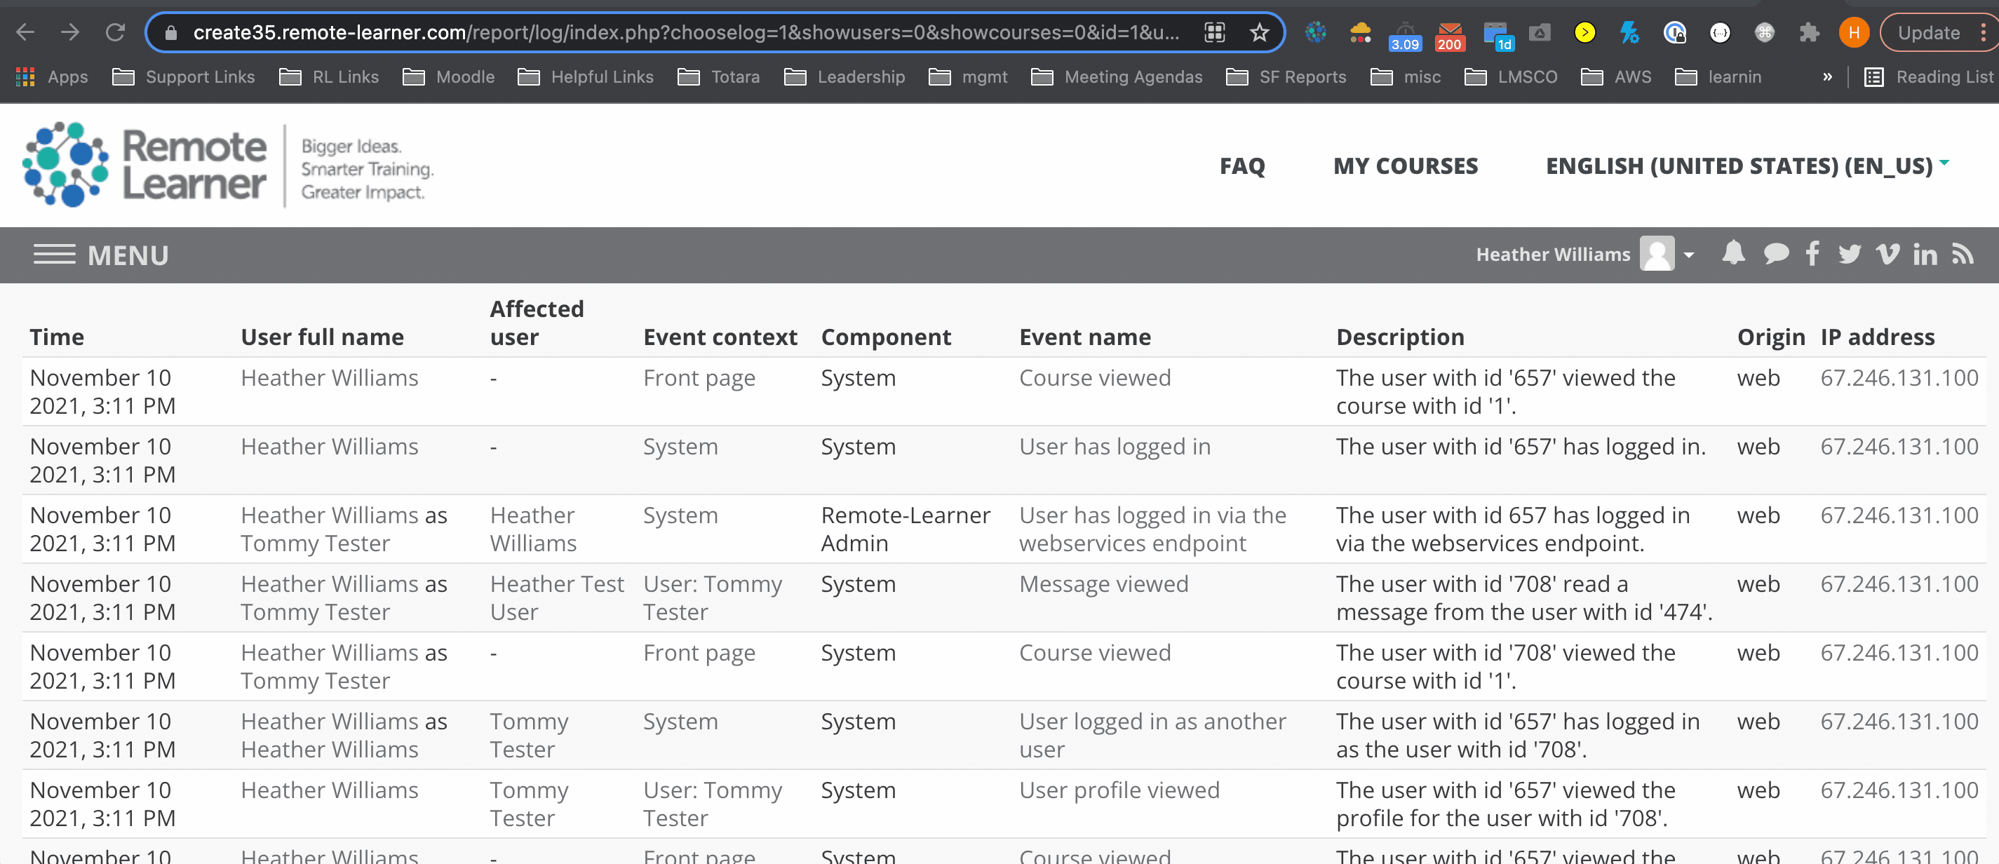Viewport: 1999px width, 864px height.
Task: Open the AWS bookmark folder
Action: point(1617,76)
